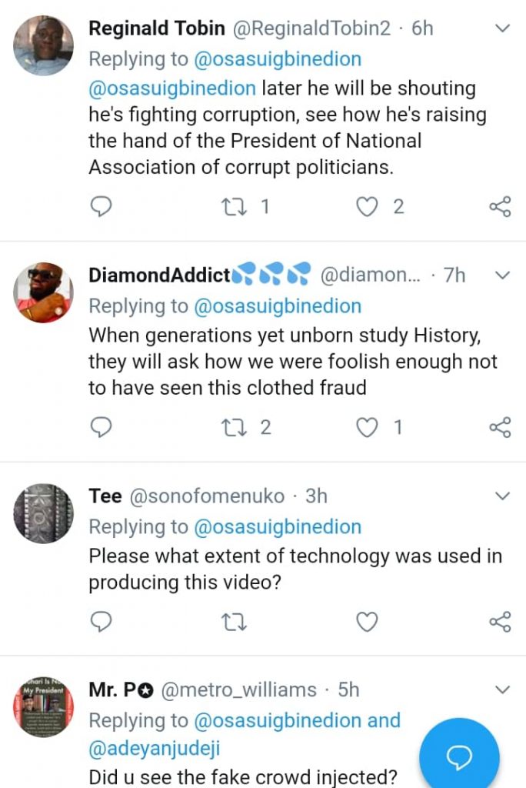Screen dimensions: 526x788
Task: Share DiamondAddict's tweet
Action: tap(500, 427)
